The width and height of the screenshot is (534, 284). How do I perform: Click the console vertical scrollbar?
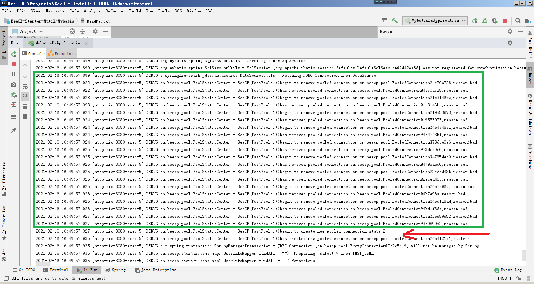(x=523, y=256)
